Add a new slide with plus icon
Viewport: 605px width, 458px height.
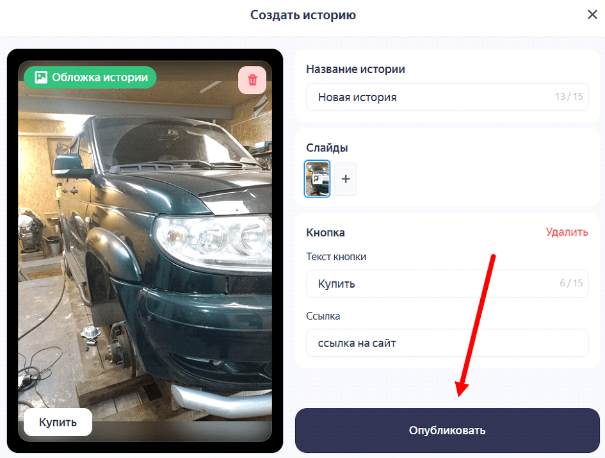[346, 179]
